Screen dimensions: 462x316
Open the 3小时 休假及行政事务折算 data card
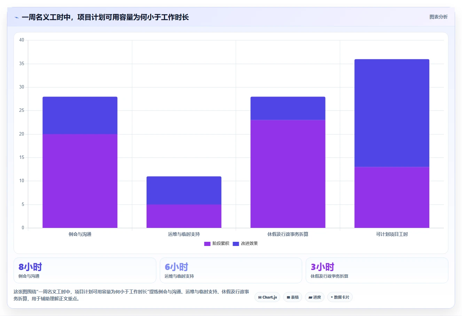377,270
